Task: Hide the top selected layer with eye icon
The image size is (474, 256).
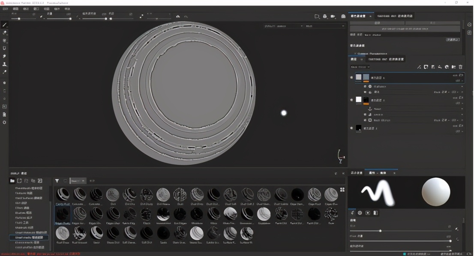Action: [x=351, y=77]
